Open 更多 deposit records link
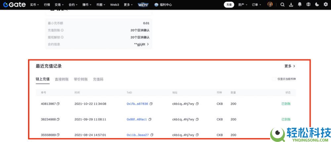The width and height of the screenshot is (331, 142). (x=290, y=66)
